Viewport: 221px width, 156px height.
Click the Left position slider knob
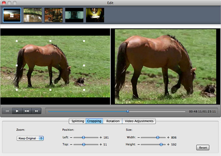[84, 137]
